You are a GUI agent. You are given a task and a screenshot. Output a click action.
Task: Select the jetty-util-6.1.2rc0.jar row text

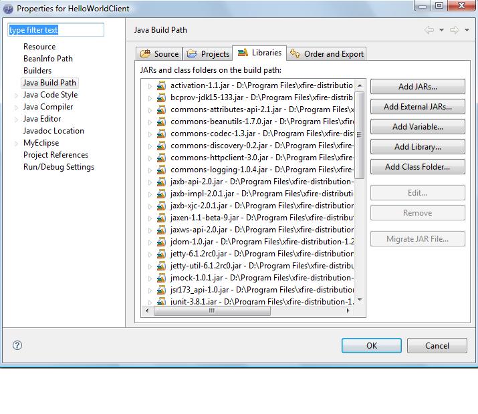coord(262,266)
